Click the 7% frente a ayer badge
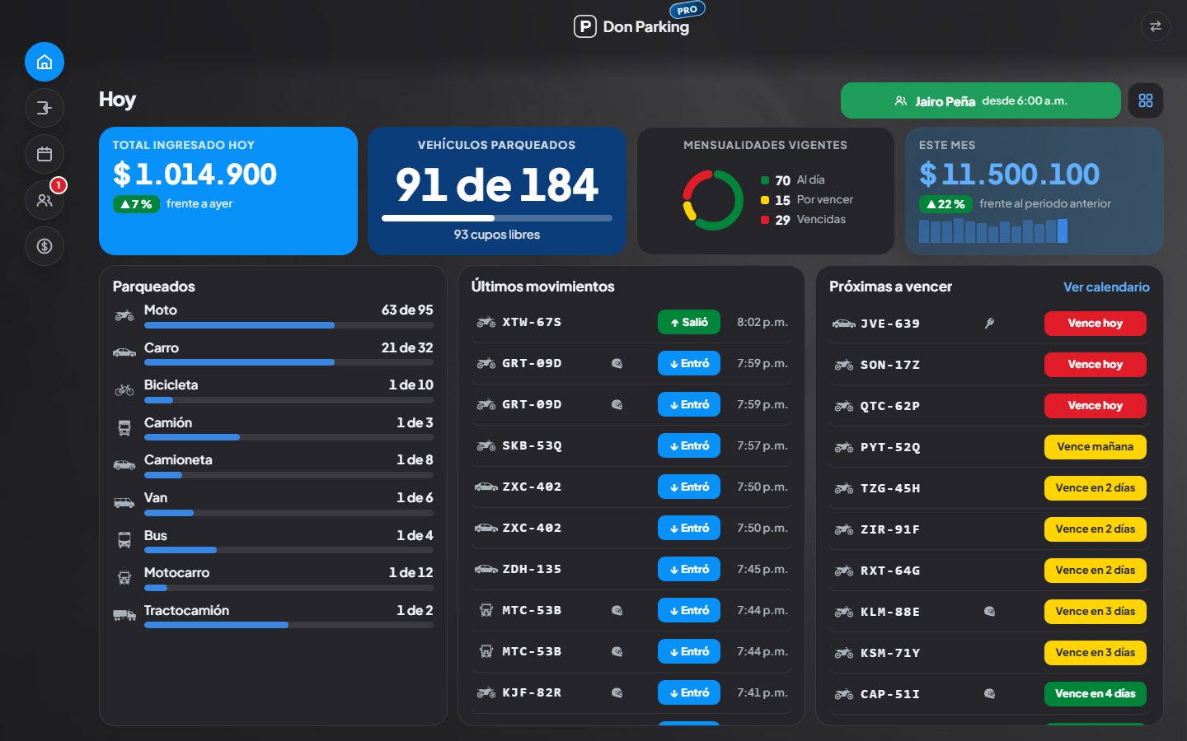 point(136,203)
